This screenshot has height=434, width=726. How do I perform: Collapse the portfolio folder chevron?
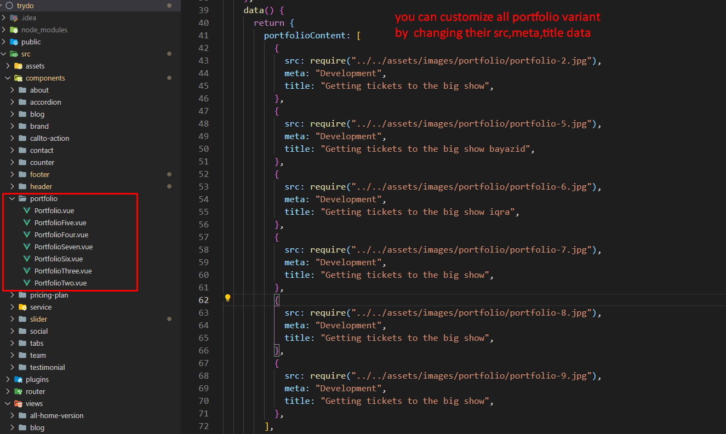click(x=12, y=199)
